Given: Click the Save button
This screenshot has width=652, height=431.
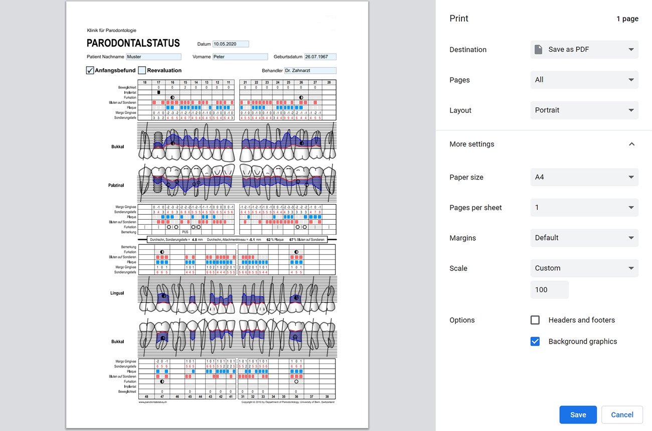Looking at the screenshot, I should [578, 414].
